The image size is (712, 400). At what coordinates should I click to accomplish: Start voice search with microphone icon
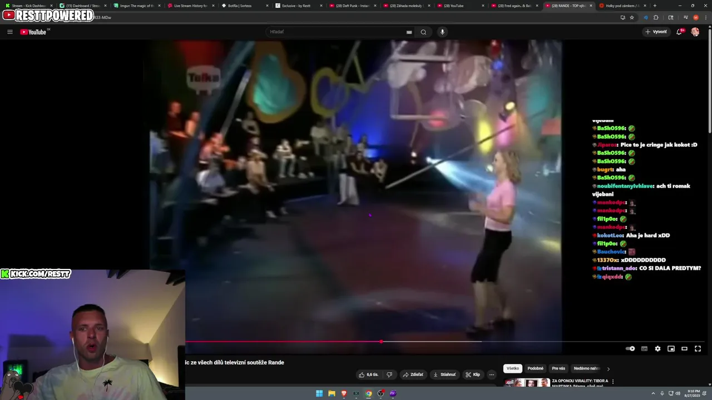(x=442, y=32)
